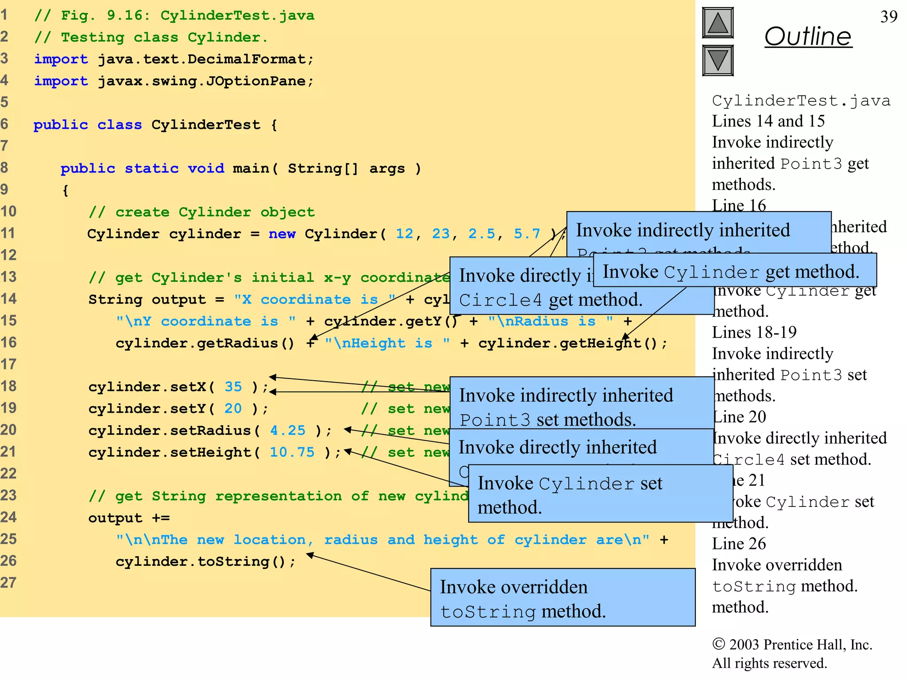
Task: Click the underlined Outline heading
Action: click(808, 36)
